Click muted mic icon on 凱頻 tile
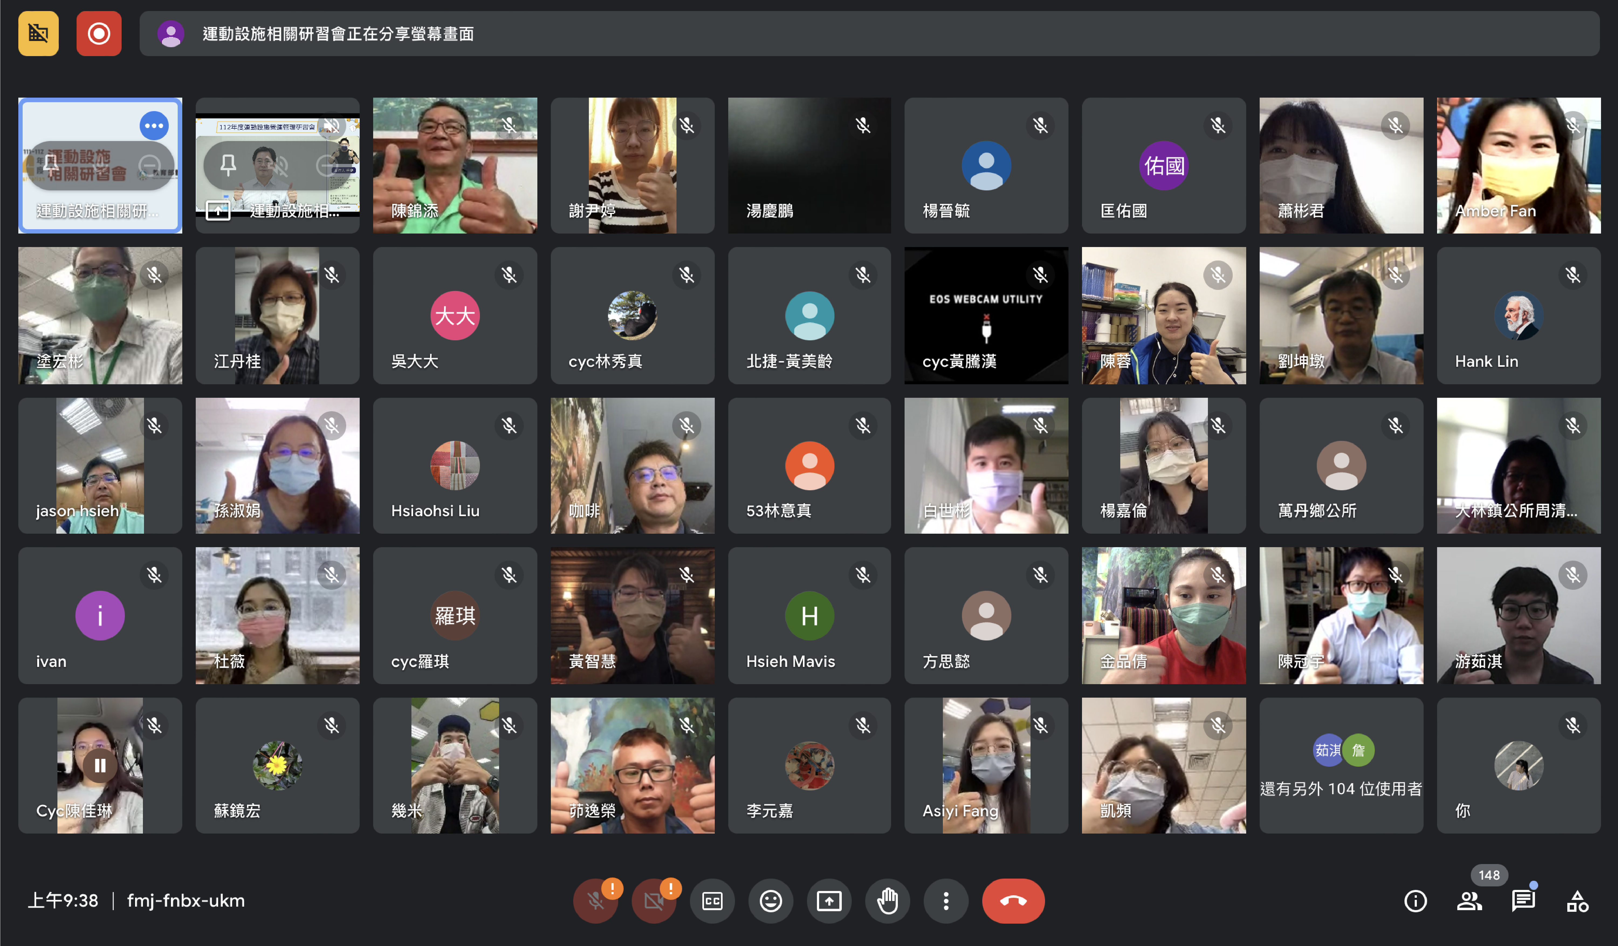 point(1218,726)
